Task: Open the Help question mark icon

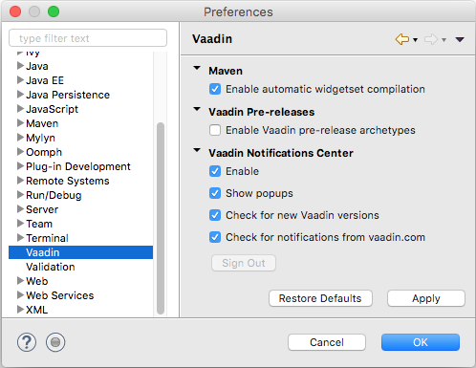Action: point(27,342)
